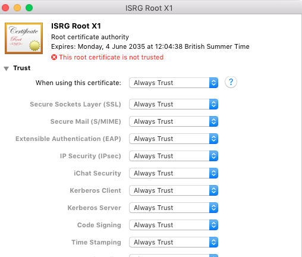Image resolution: width=302 pixels, height=257 pixels.
Task: Open the Code Signing trust dropdown
Action: (174, 225)
